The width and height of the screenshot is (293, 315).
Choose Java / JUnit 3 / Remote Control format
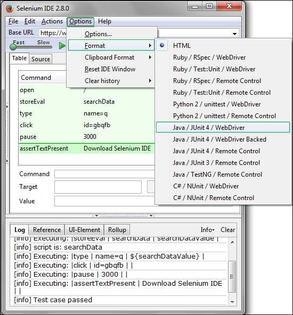tap(223, 163)
